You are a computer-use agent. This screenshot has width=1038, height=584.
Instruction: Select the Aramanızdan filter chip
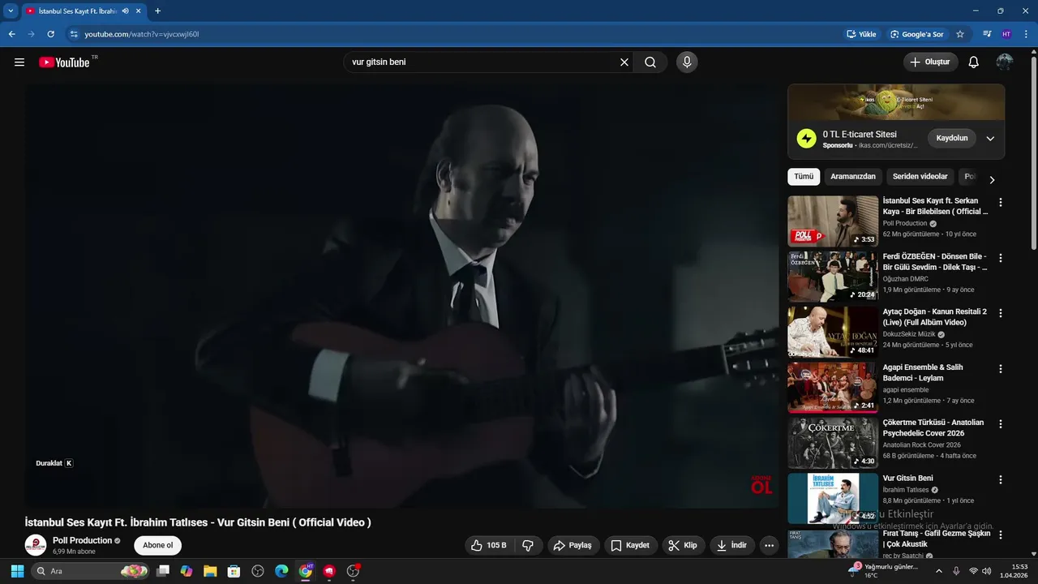pos(853,177)
